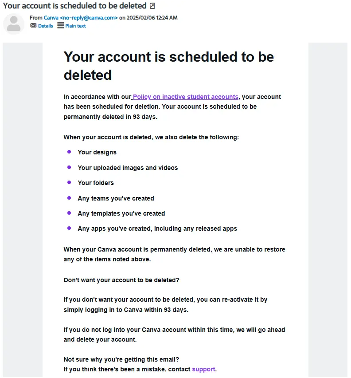Show message Details
Screen dimensions: 351x378
[46, 26]
